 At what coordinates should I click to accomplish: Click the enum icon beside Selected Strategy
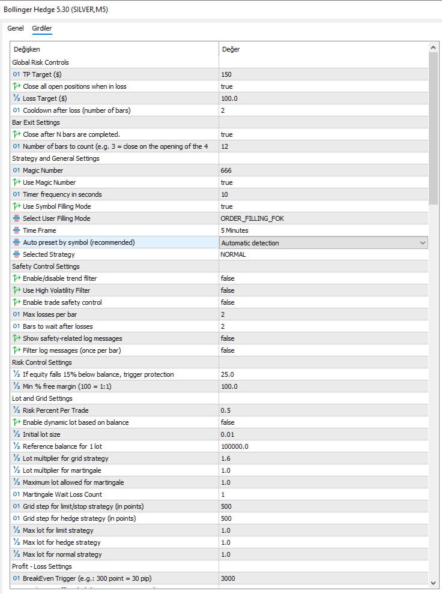[16, 254]
